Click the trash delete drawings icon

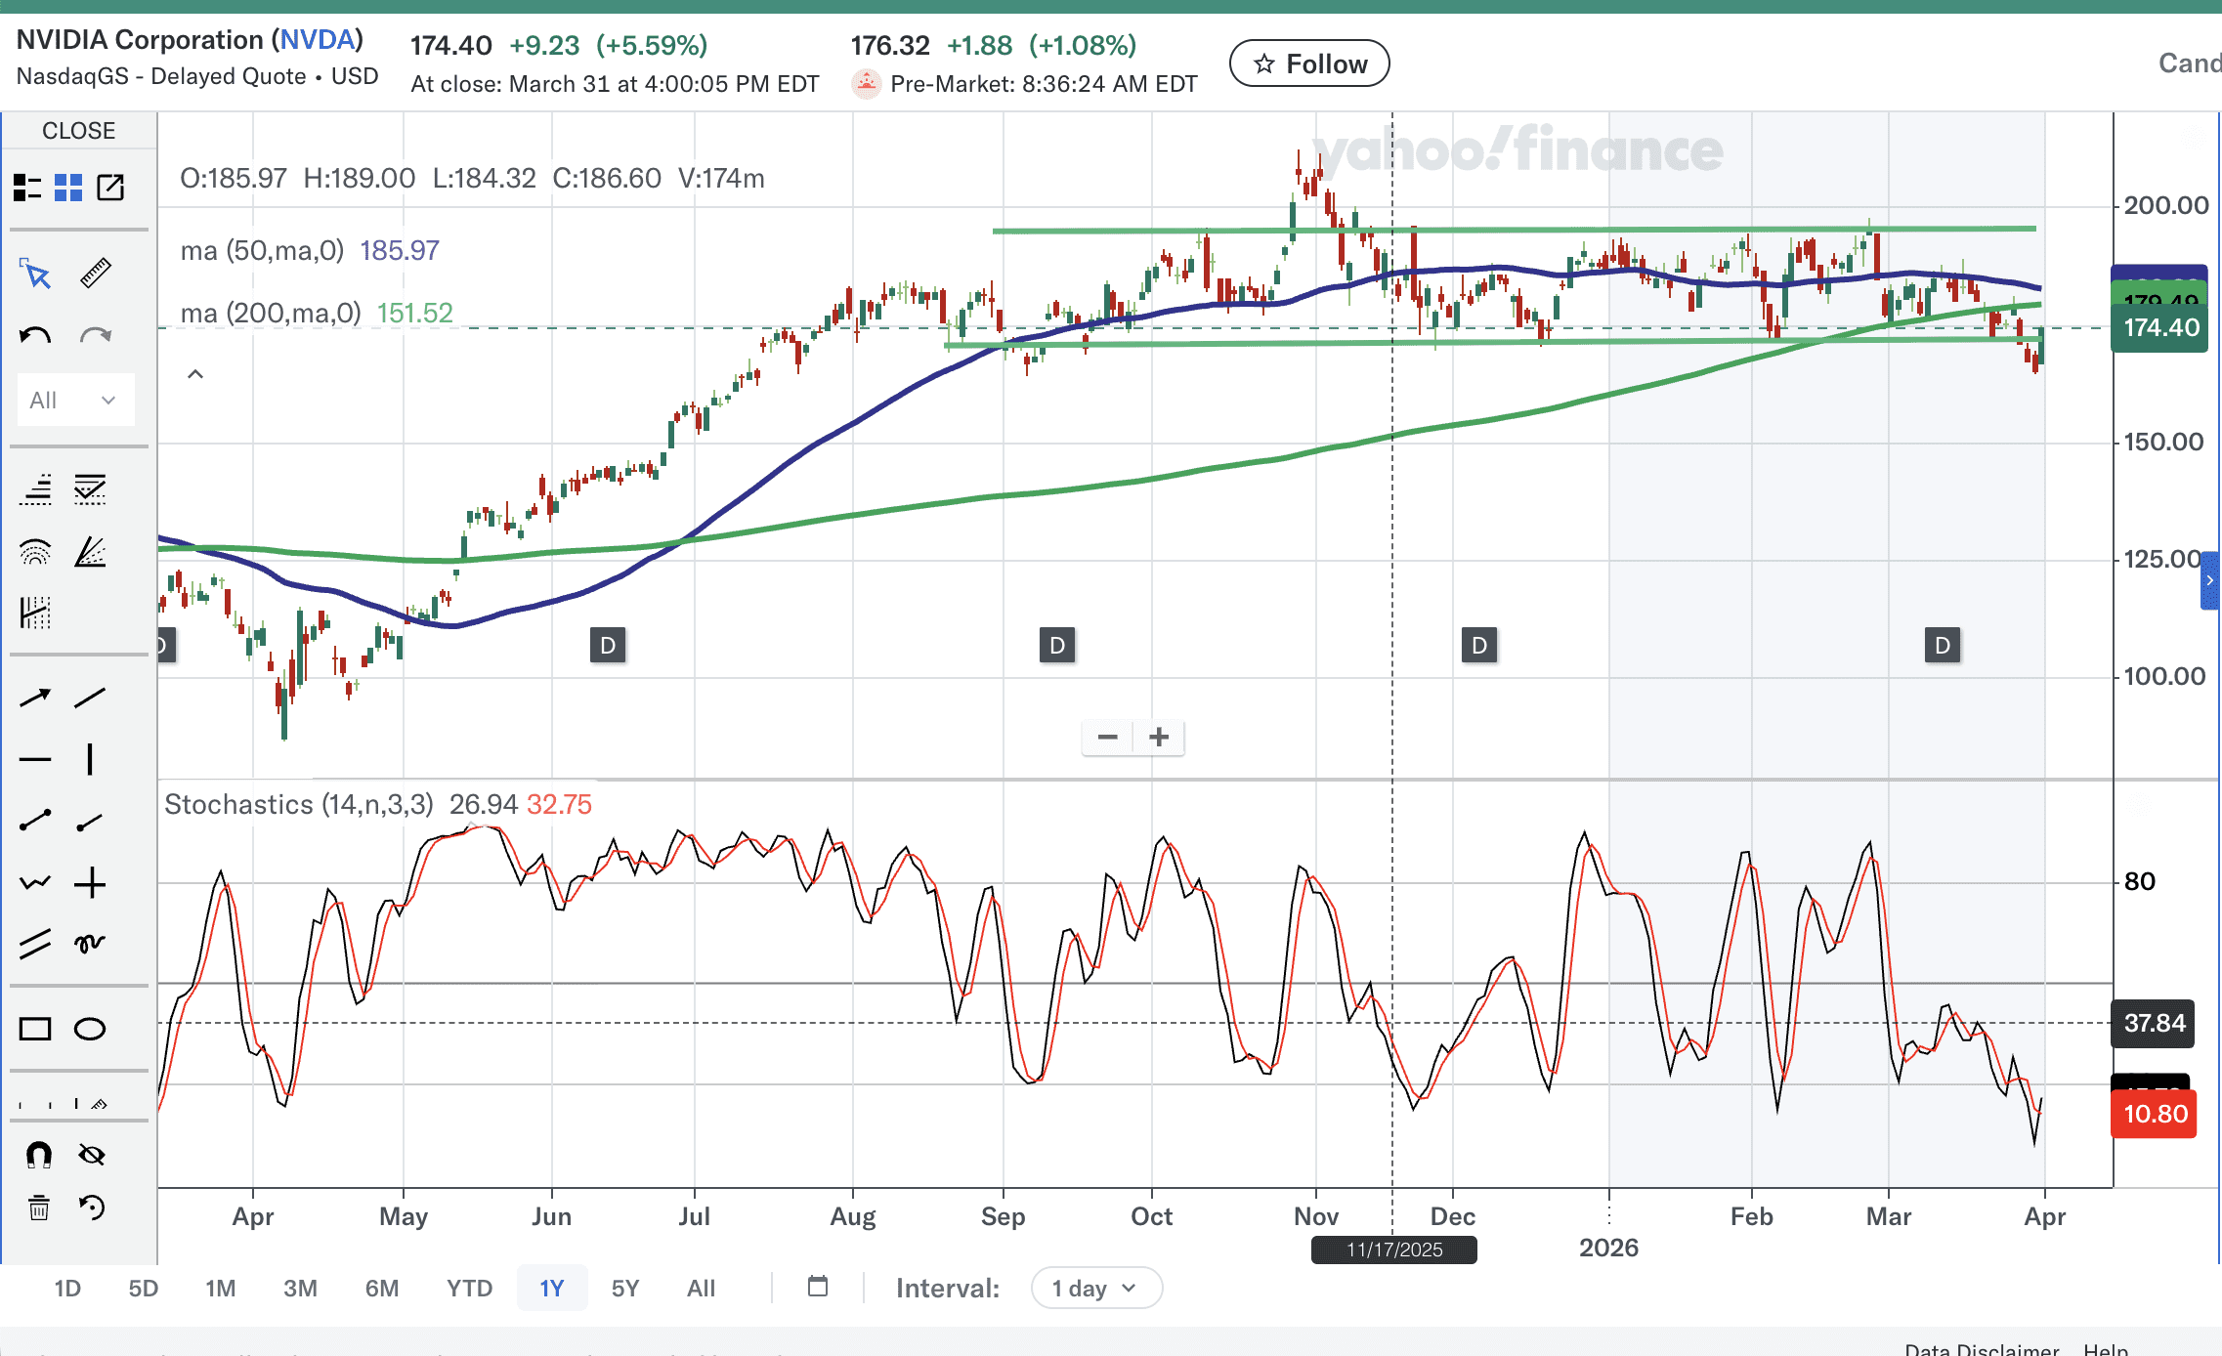click(x=38, y=1208)
